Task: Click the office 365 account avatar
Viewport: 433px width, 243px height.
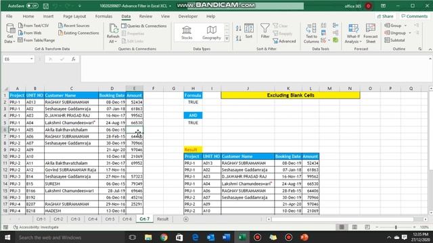Action: 368,6
